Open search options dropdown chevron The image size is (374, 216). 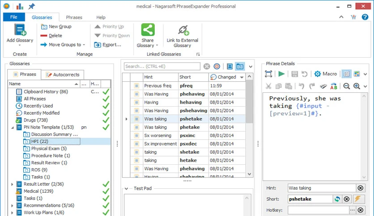click(251, 66)
